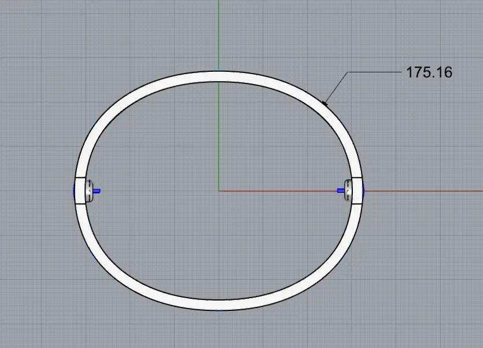Screen dimensions: 483x348
Task: Click the leader arrowhead touching the ring
Action: [x=325, y=103]
